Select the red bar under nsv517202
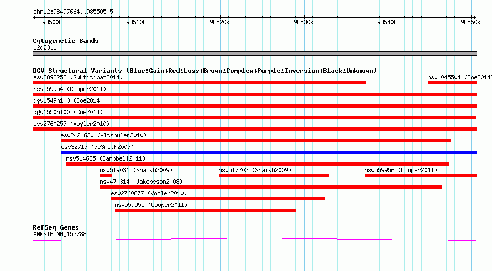Image resolution: width=492 pixels, height=271 pixels. point(274,176)
